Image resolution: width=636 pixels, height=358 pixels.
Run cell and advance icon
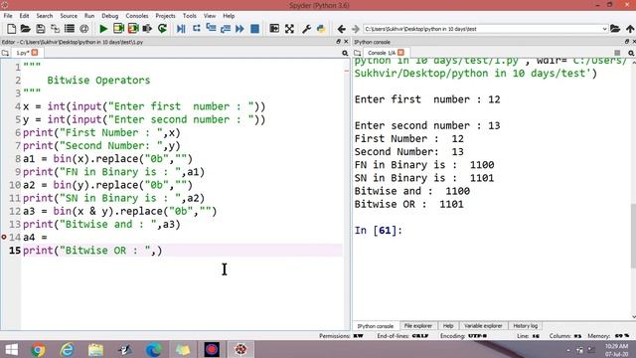(133, 29)
